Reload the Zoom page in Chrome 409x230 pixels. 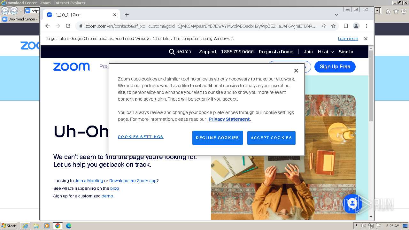click(x=68, y=26)
